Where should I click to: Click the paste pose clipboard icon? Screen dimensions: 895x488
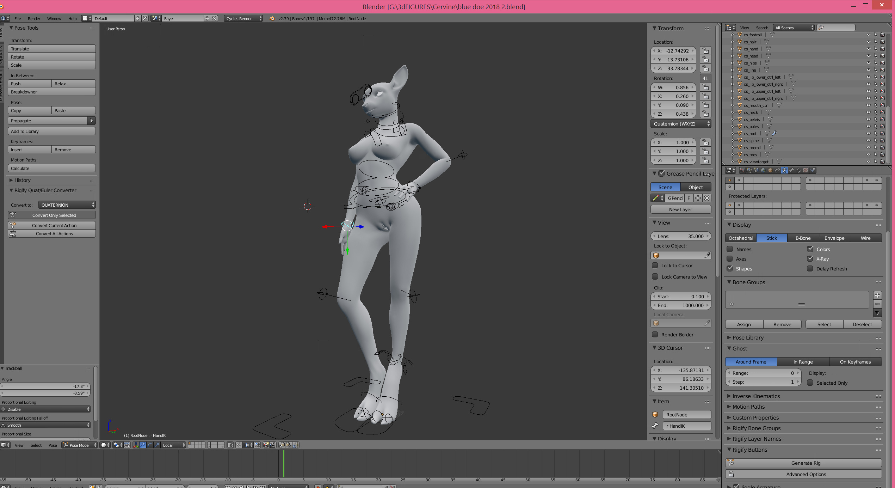(x=289, y=445)
